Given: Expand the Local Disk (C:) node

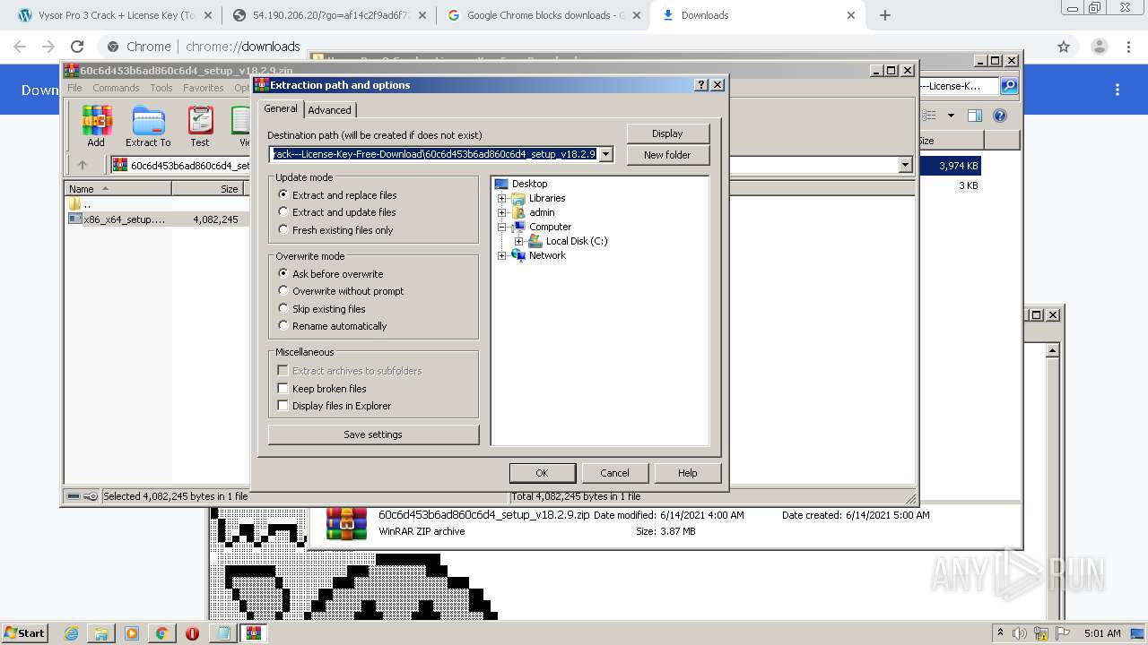Looking at the screenshot, I should click(x=518, y=241).
